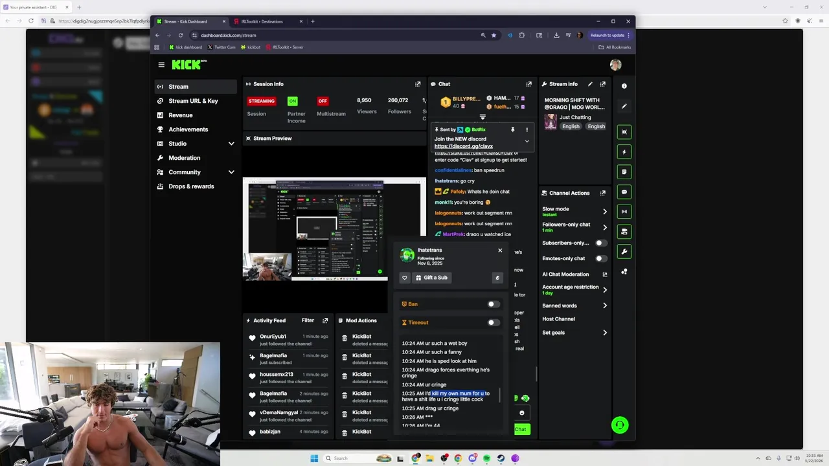This screenshot has height=466, width=829.
Task: Open AI Chat Moderation
Action: pos(574,274)
